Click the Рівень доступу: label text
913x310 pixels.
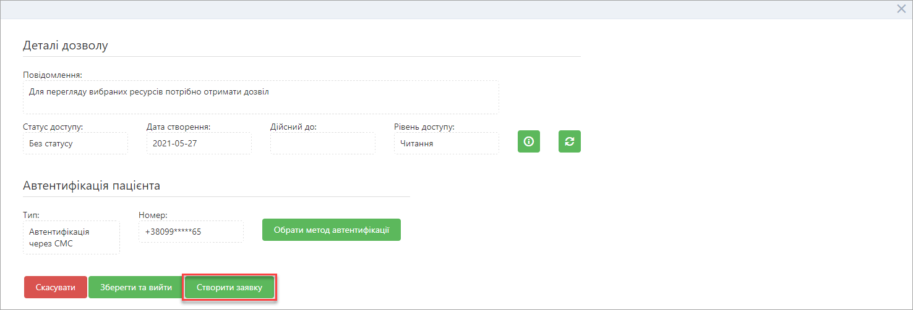tap(424, 127)
